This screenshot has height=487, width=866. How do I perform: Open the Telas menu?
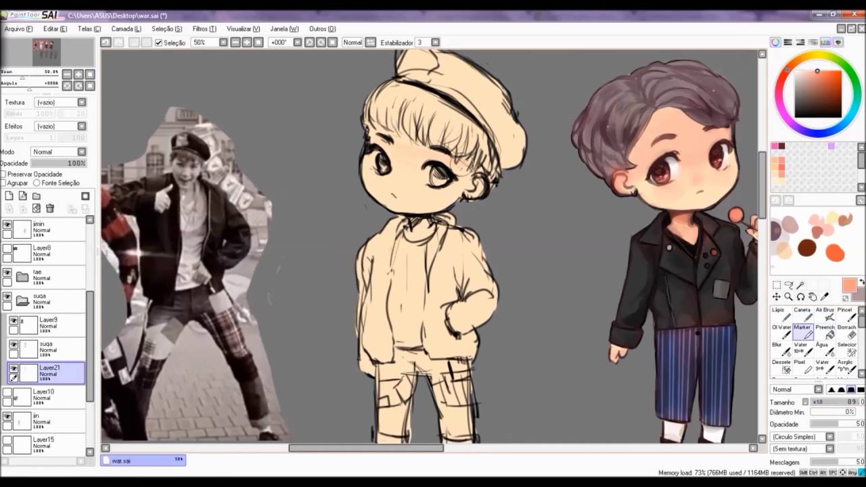pyautogui.click(x=89, y=29)
